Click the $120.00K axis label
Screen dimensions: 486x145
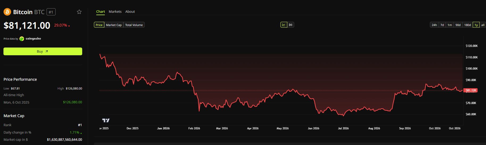(472, 46)
